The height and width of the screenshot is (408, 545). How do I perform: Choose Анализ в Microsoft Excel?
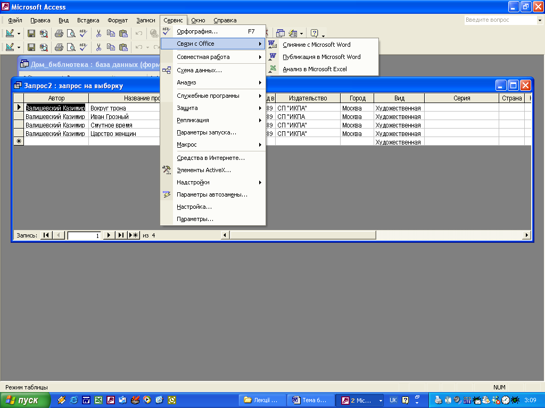323,69
